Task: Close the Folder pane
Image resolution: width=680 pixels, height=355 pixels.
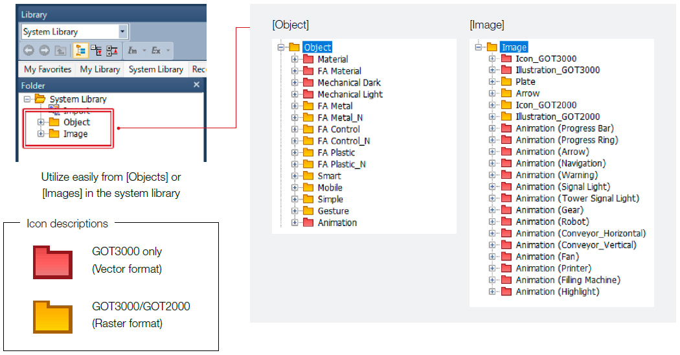Action: 197,85
